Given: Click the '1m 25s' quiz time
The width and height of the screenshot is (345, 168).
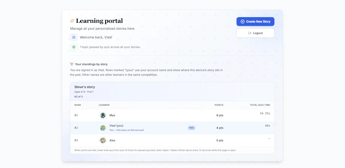Looking at the screenshot, I should (x=265, y=113).
